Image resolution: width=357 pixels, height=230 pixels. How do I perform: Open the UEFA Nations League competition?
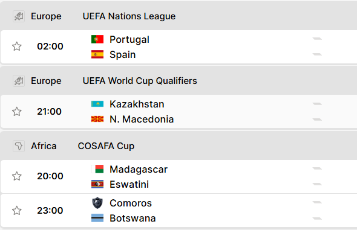click(x=129, y=16)
